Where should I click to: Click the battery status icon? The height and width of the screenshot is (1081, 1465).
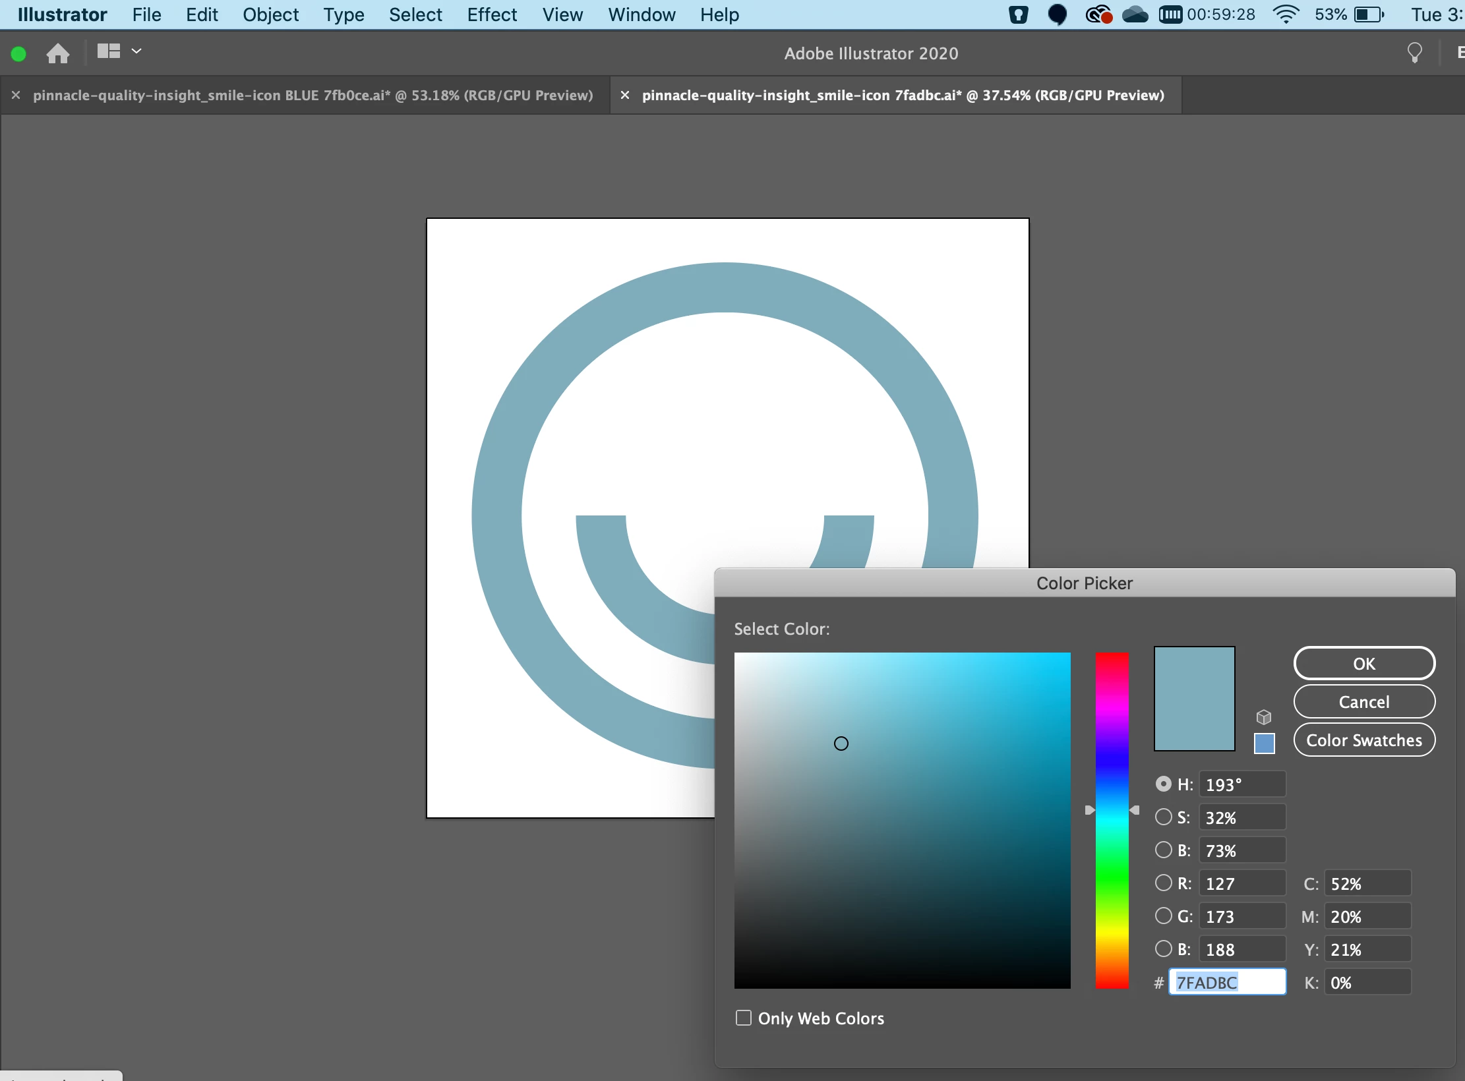coord(1369,15)
